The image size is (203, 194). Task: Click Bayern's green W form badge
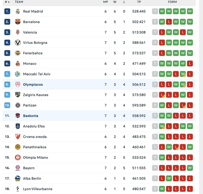tap(190, 168)
